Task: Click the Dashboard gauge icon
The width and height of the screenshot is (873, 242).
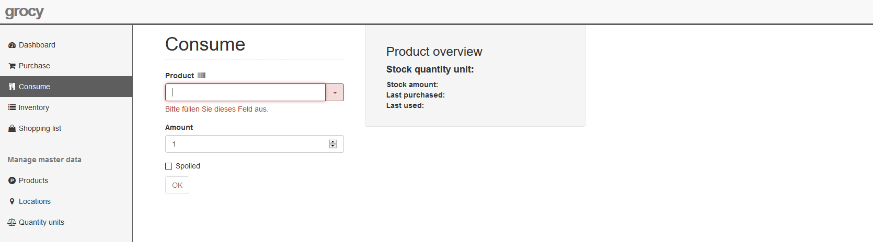Action: [x=12, y=45]
